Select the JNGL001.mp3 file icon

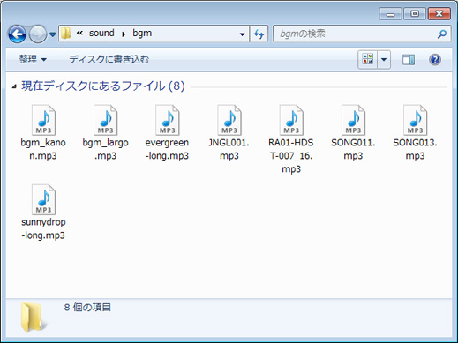click(229, 120)
